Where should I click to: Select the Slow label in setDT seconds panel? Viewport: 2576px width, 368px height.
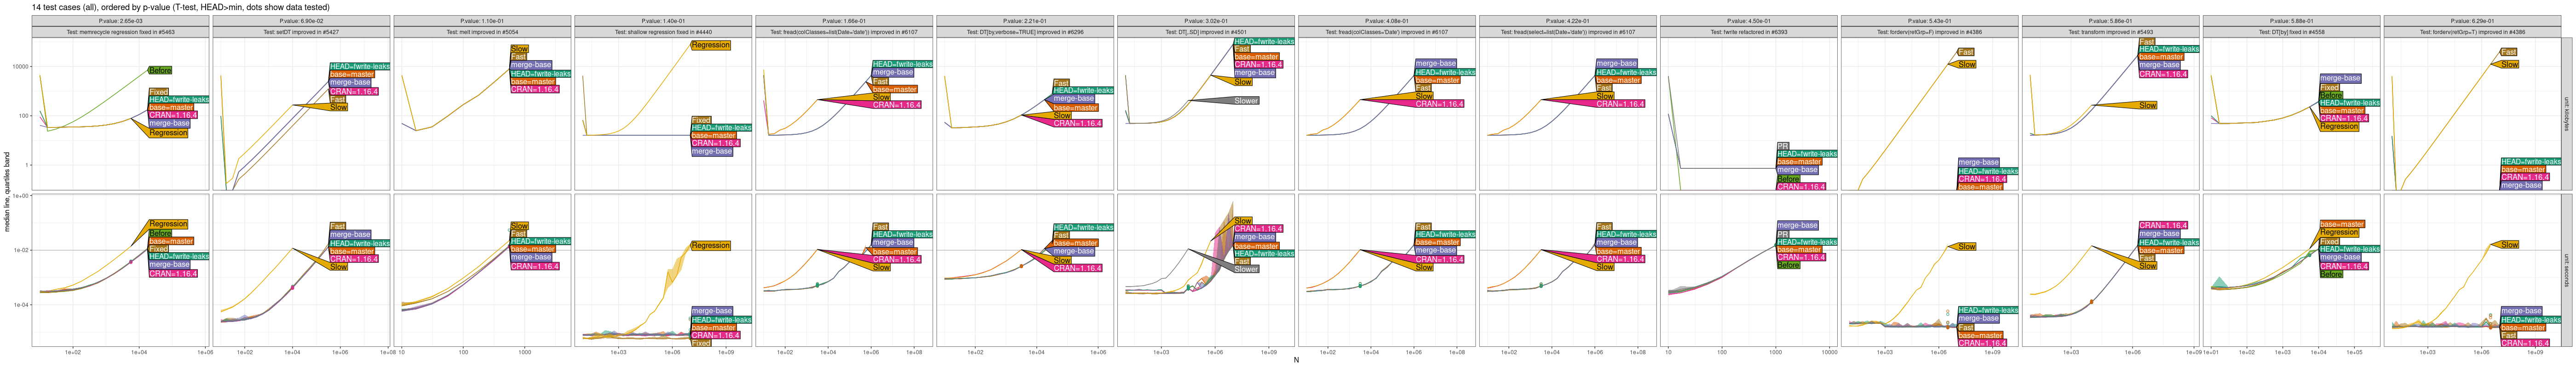[339, 267]
